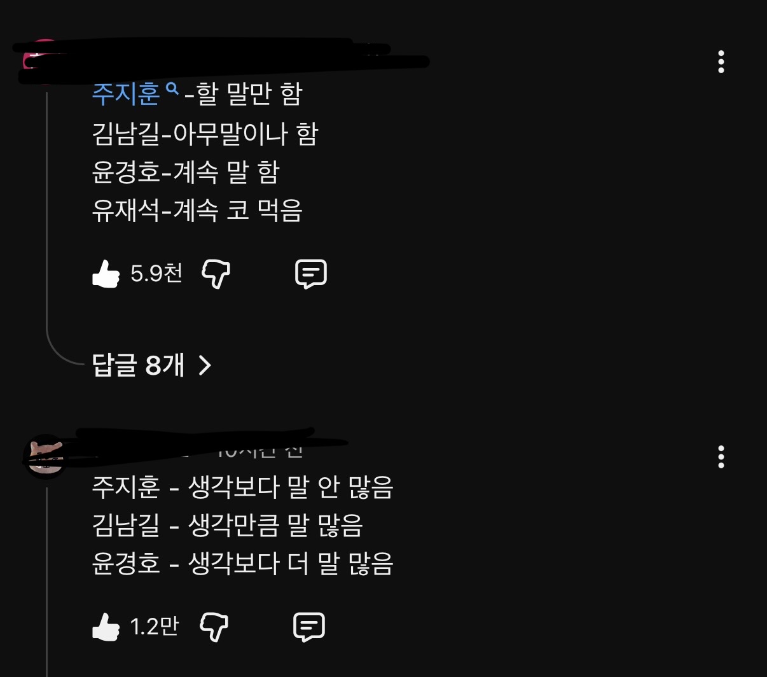Open the first commenter's scribbled-over avatar

(x=39, y=62)
